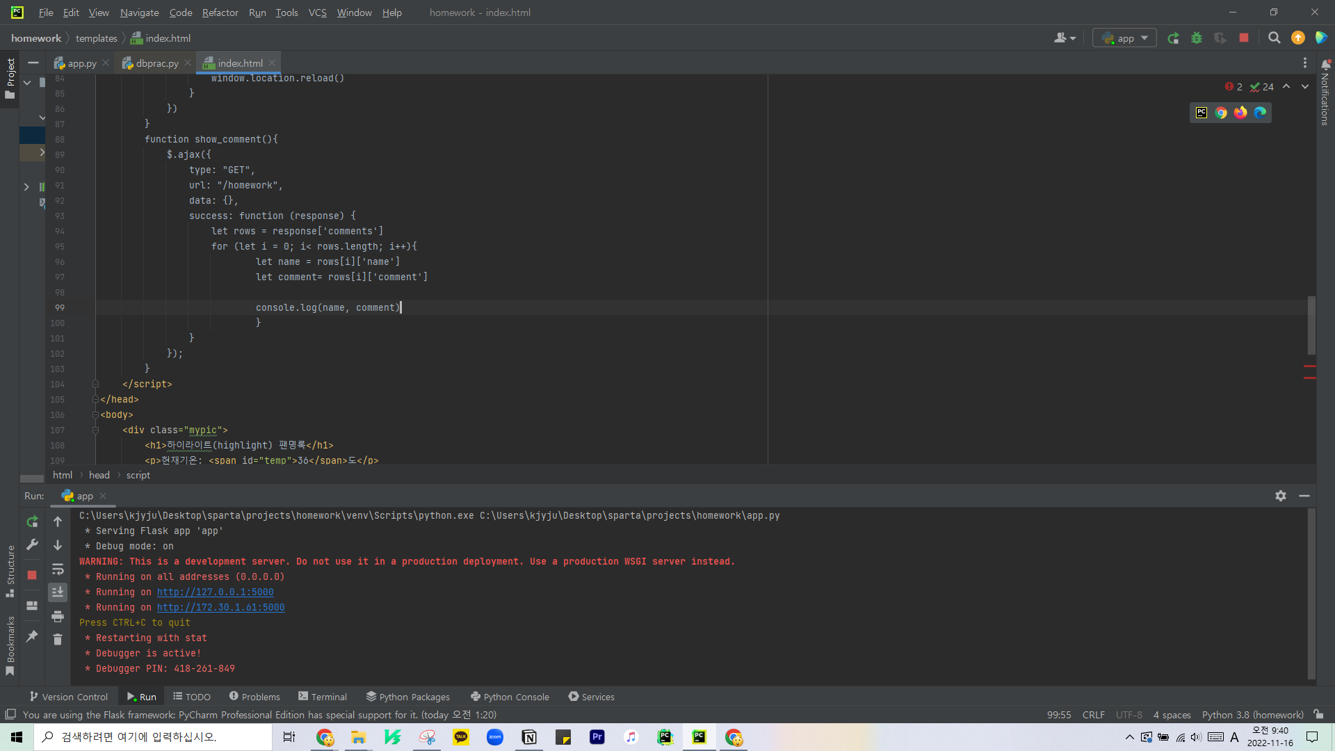The image size is (1335, 751).
Task: Click the orange IDE update arrow icon
Action: pyautogui.click(x=1297, y=38)
